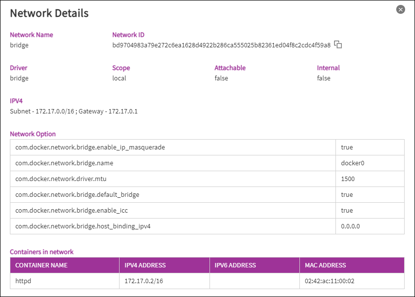Image resolution: width=415 pixels, height=297 pixels.
Task: Click the 1500 MTU value cell
Action: click(348, 179)
